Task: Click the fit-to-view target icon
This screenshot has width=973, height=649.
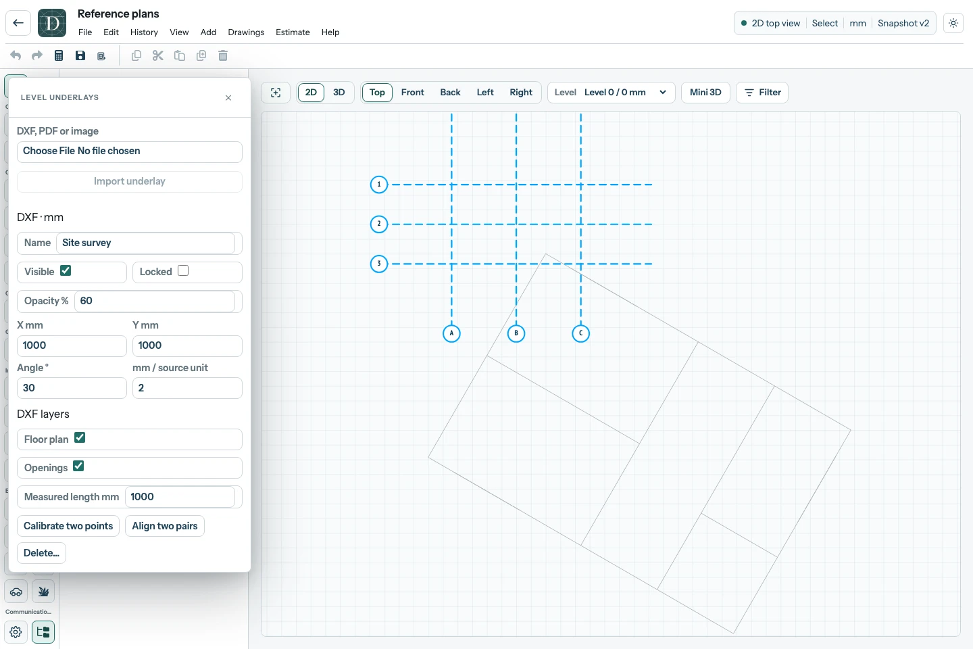Action: (x=276, y=93)
